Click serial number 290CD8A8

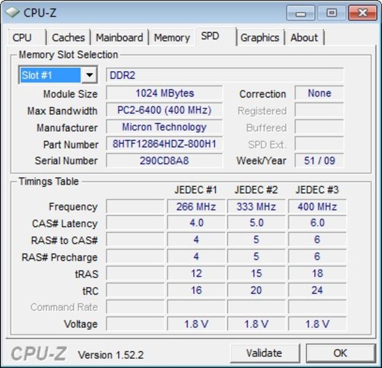point(164,160)
